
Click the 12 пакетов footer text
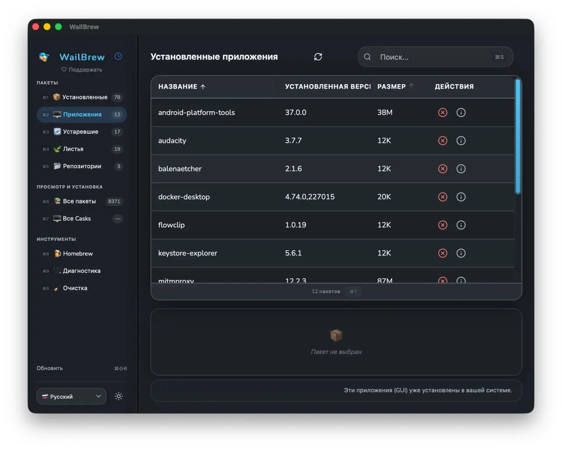(326, 291)
